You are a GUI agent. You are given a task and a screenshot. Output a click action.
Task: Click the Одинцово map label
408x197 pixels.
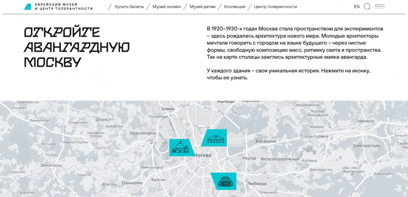coord(132,183)
